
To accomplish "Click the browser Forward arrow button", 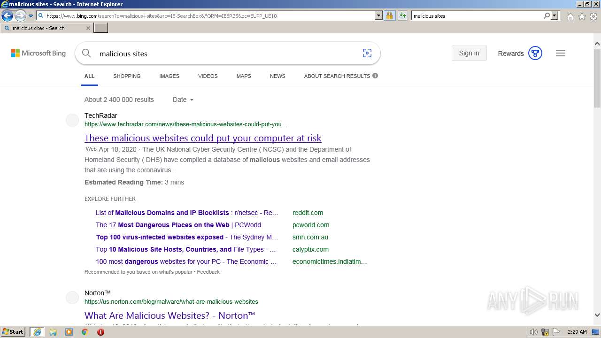I will click(20, 15).
